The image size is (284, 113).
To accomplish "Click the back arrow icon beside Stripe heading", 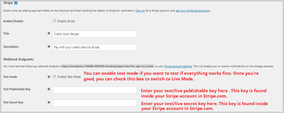I will (16, 3).
